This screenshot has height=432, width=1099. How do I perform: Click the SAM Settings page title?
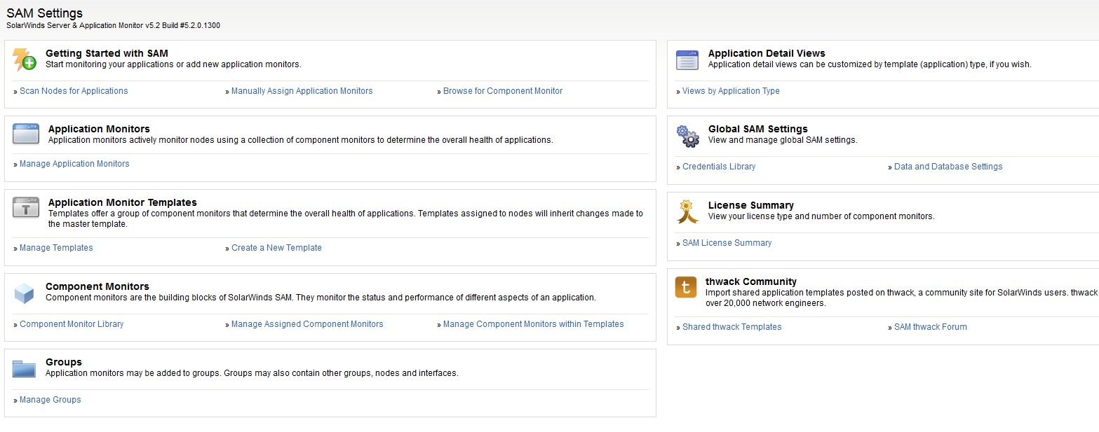tap(45, 13)
